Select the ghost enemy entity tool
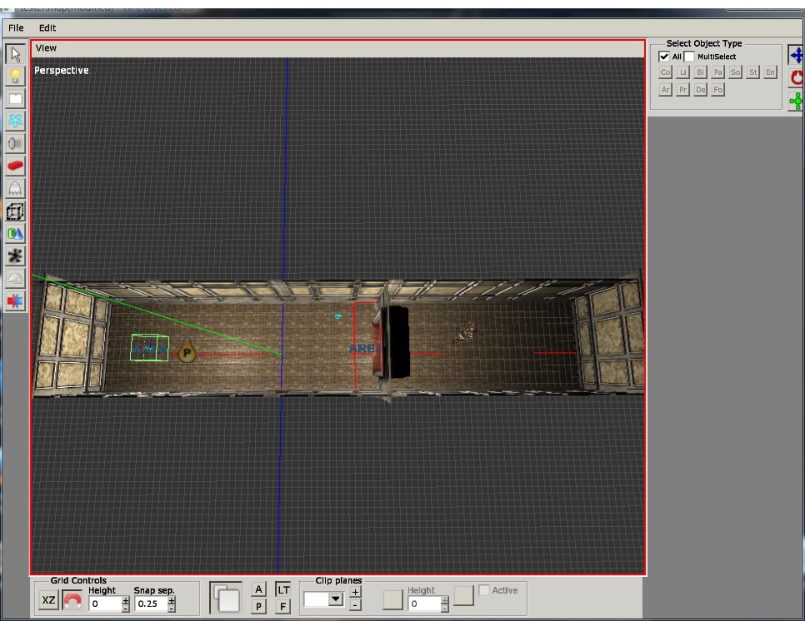The height and width of the screenshot is (621, 805). click(x=15, y=189)
